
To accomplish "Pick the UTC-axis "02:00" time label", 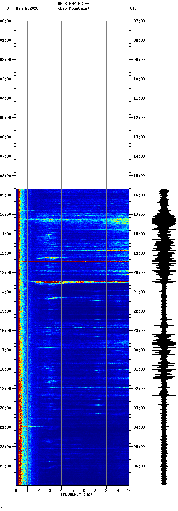I will pos(139,389).
